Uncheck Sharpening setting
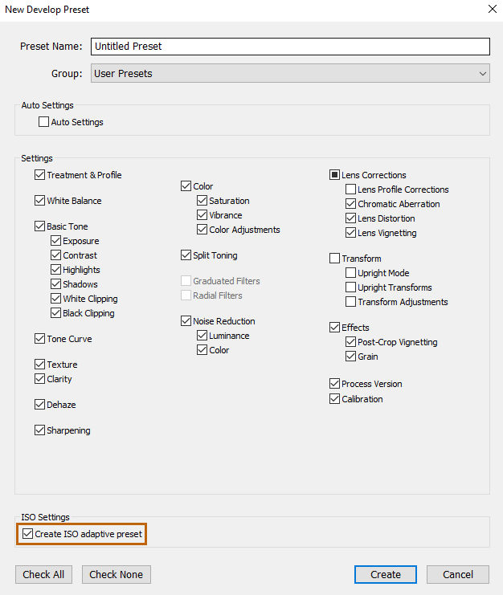 40,430
